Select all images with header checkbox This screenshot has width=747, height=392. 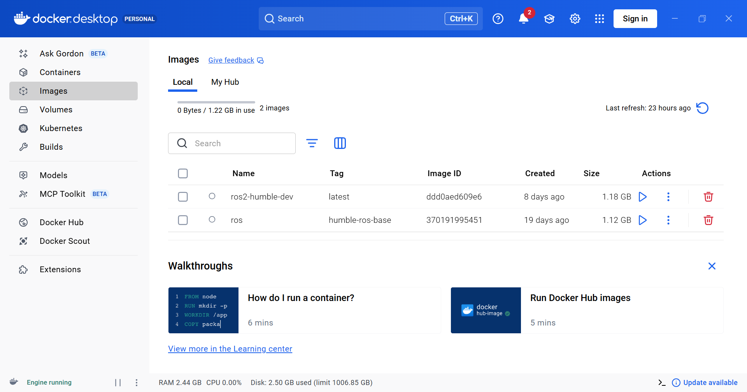click(183, 173)
